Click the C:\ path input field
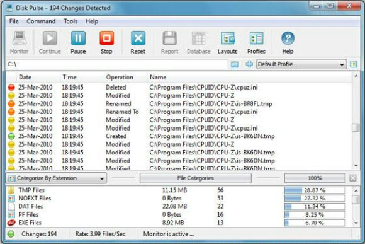 pos(117,64)
